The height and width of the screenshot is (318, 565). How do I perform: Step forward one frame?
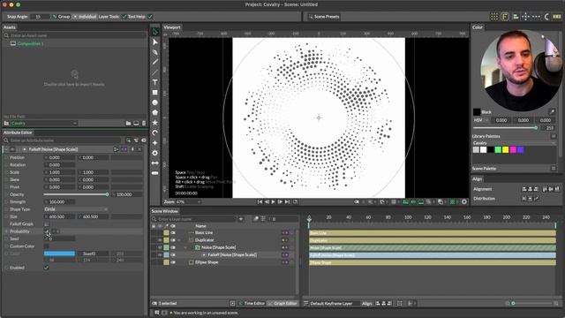[280, 202]
